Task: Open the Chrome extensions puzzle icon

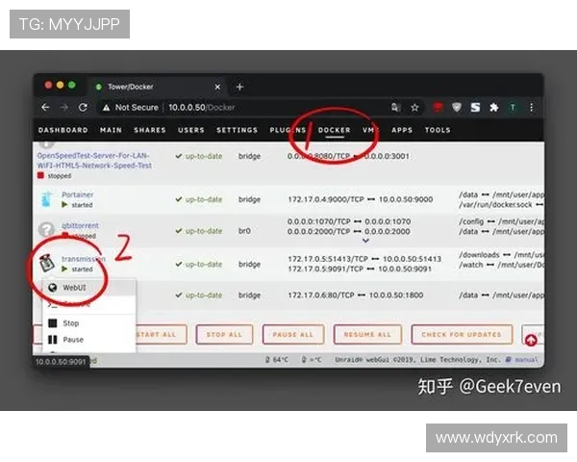Action: [493, 108]
